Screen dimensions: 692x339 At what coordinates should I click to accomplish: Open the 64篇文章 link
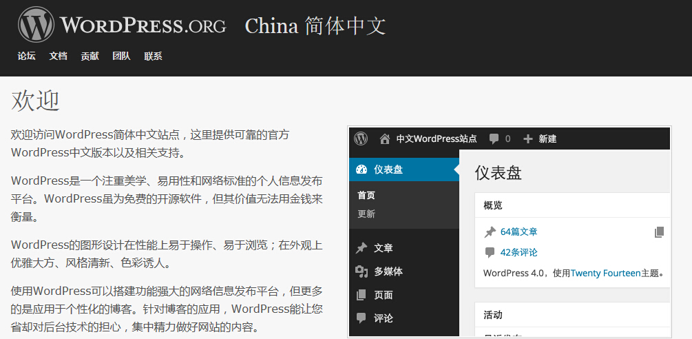518,232
